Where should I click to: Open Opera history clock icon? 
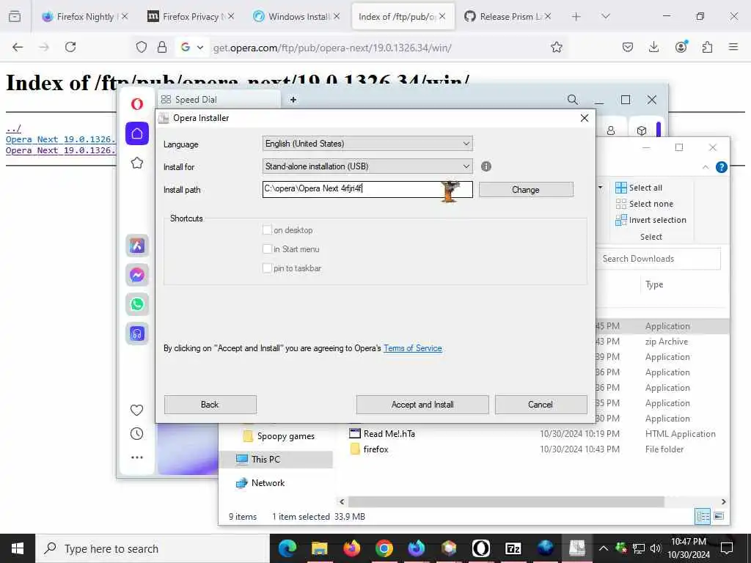pyautogui.click(x=137, y=434)
